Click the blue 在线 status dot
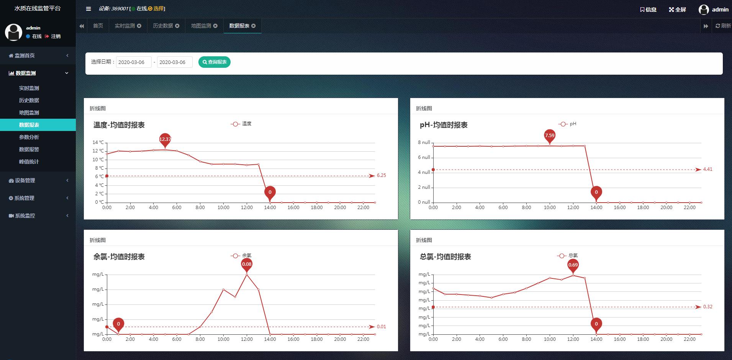Image resolution: width=732 pixels, height=360 pixels. (28, 36)
